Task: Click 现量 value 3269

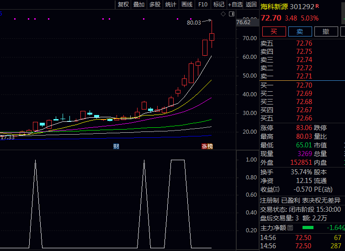Action: coord(305,154)
